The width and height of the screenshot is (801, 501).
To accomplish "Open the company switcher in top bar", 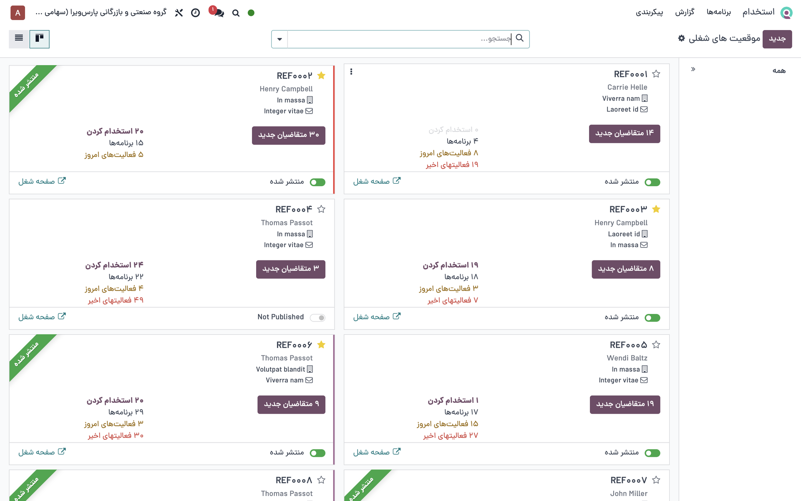I will (x=101, y=13).
